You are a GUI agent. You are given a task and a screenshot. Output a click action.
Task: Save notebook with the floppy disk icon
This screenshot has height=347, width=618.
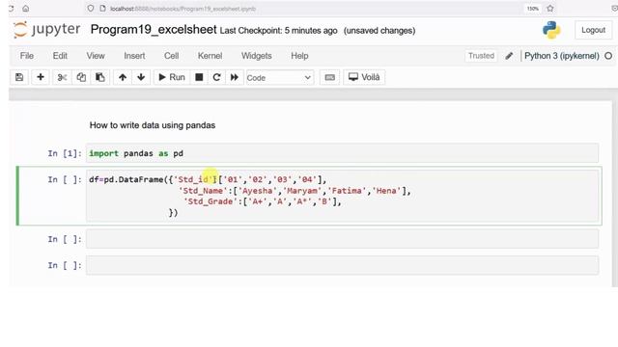[x=19, y=77]
